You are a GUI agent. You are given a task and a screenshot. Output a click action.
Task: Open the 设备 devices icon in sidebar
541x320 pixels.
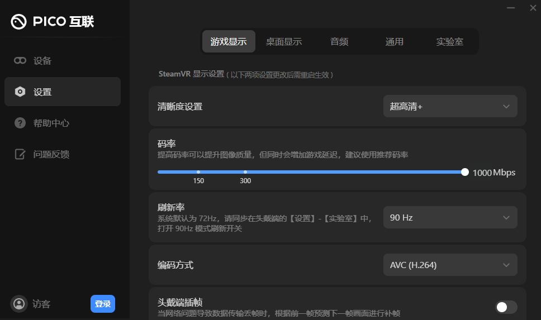click(20, 61)
